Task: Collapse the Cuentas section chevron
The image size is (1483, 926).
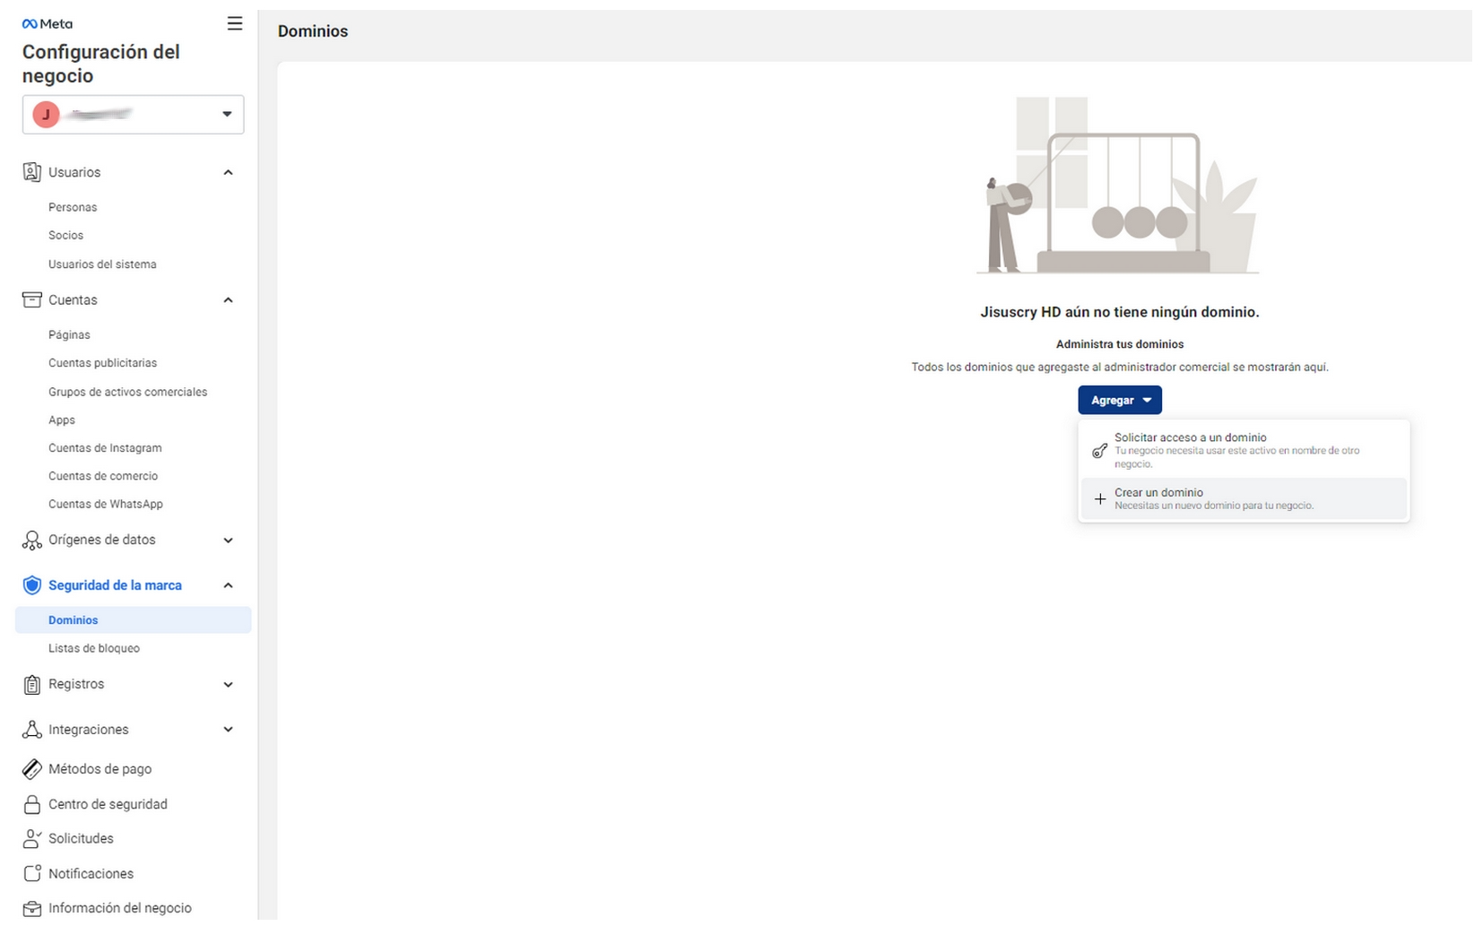Action: (228, 299)
